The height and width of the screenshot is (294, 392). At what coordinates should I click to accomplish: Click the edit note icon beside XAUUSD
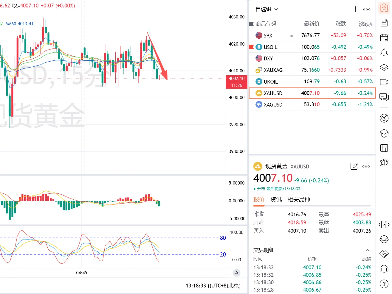[x=354, y=166]
